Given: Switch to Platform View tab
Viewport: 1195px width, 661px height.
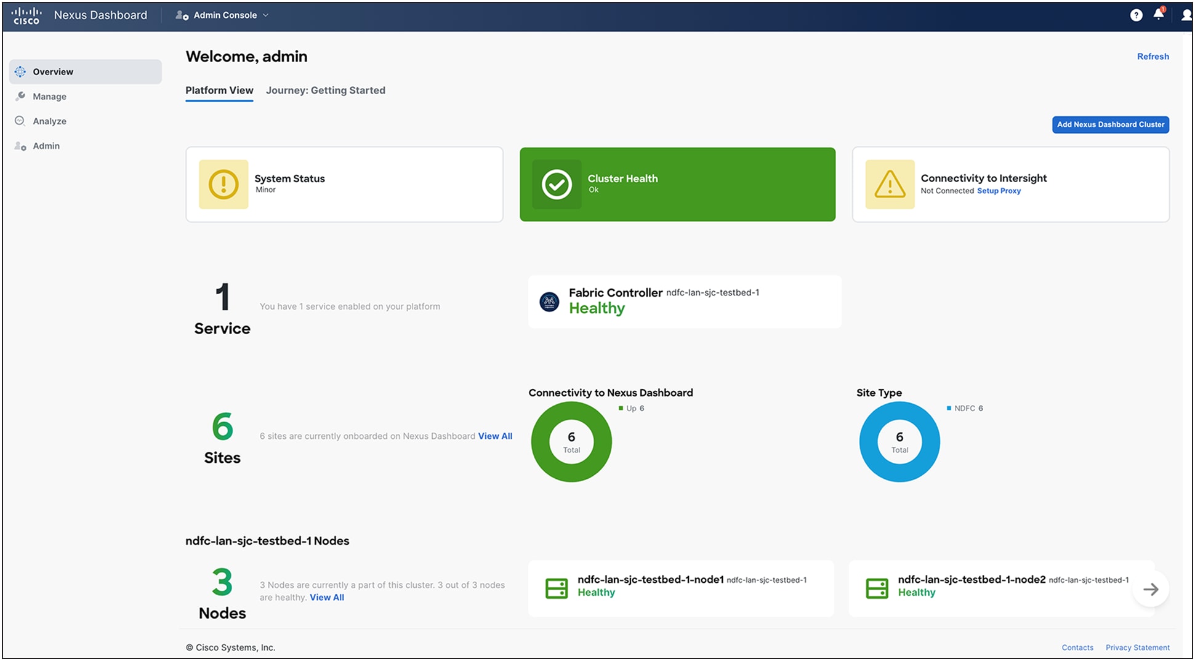Looking at the screenshot, I should [219, 90].
